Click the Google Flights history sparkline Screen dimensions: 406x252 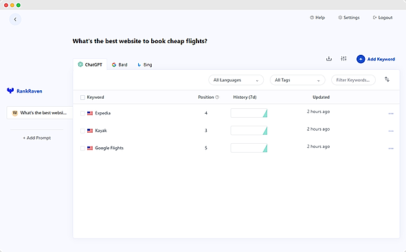tap(249, 148)
